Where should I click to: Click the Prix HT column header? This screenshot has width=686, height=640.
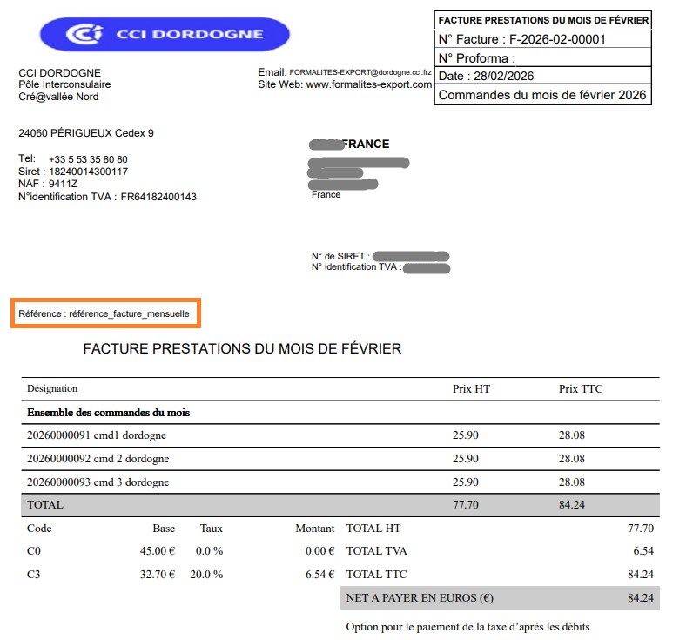[471, 388]
